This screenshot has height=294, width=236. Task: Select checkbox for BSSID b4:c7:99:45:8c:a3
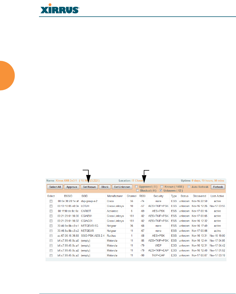point(51,256)
